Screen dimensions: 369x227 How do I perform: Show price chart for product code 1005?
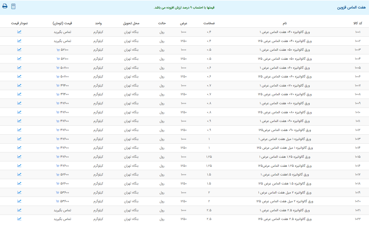coord(19,68)
